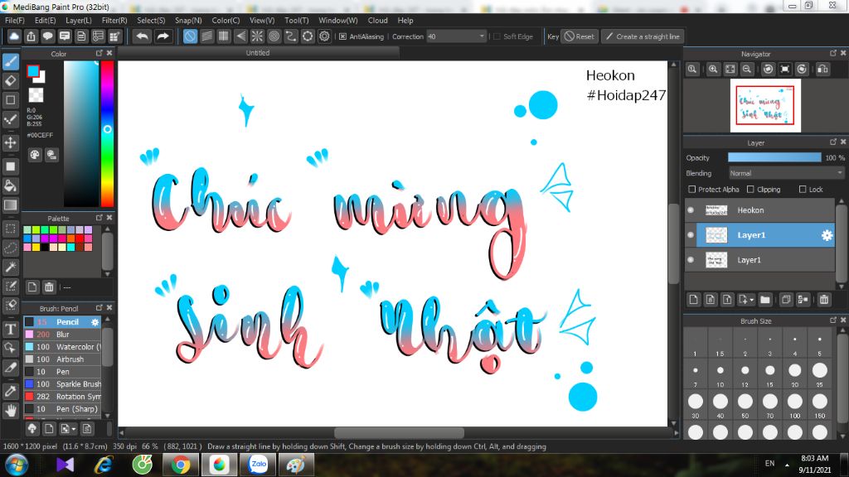This screenshot has width=849, height=477.
Task: Open the Pencil brush settings gear
Action: tap(95, 322)
